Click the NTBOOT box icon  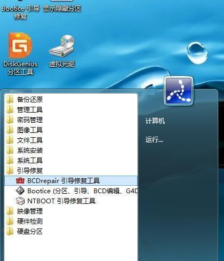point(20,201)
